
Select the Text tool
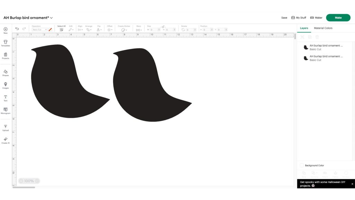[x=6, y=98]
